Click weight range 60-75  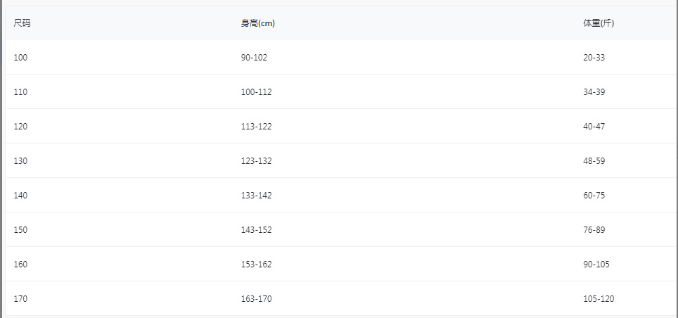coord(594,196)
